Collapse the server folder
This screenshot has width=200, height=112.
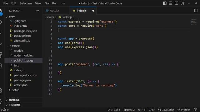point(23,46)
